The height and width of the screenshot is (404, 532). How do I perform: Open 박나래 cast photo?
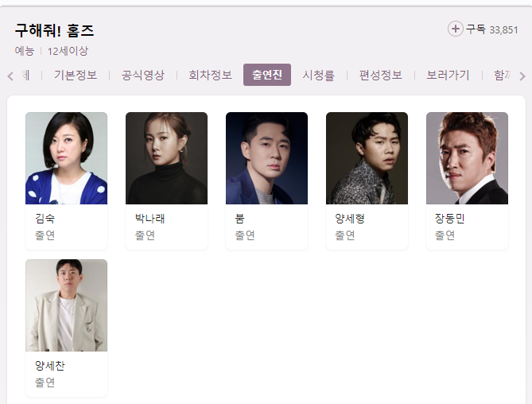pyautogui.click(x=166, y=158)
